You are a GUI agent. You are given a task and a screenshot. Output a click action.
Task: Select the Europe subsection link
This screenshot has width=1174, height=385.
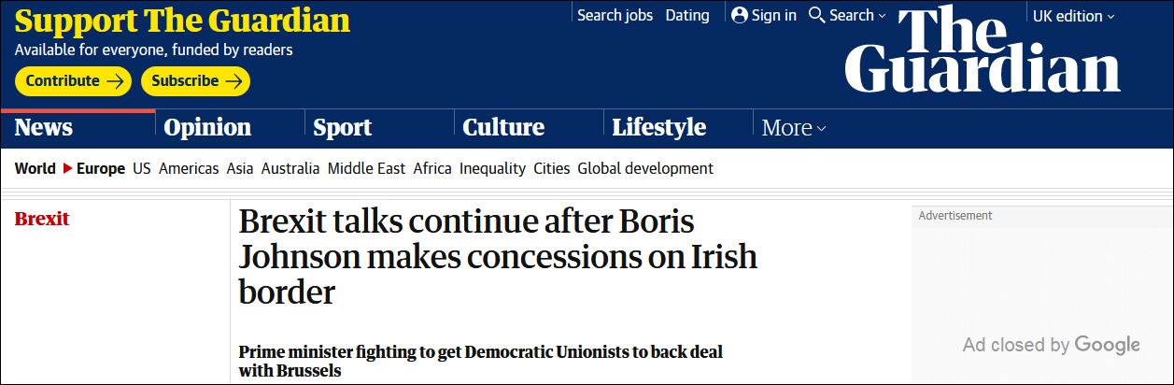pyautogui.click(x=101, y=169)
